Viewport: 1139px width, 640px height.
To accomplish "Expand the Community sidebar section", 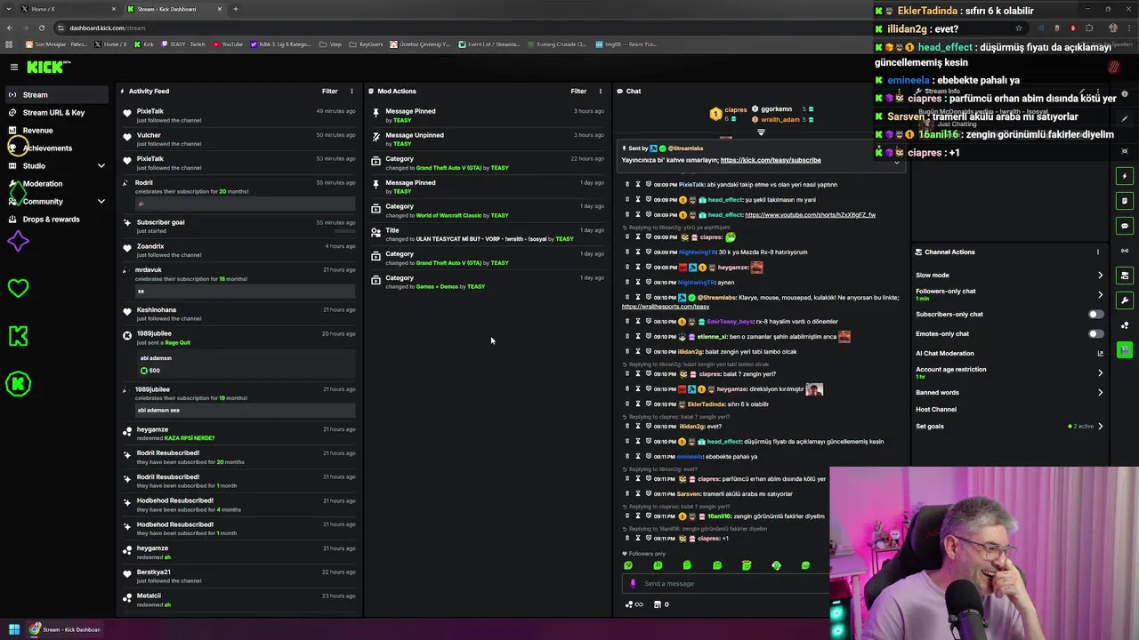I will coord(101,201).
